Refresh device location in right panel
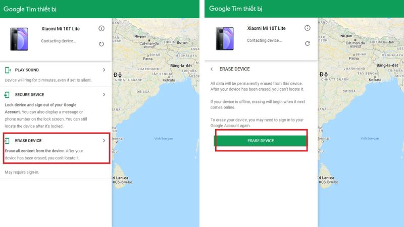404x227 pixels. click(308, 43)
